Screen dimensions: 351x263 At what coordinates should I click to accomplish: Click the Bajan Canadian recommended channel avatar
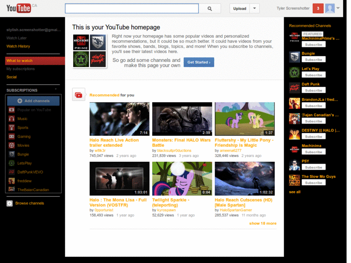click(294, 118)
